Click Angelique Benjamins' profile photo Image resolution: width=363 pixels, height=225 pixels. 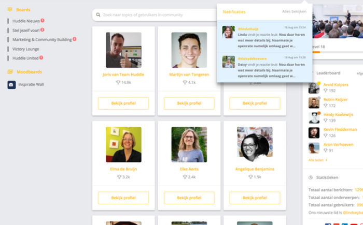pos(255,144)
